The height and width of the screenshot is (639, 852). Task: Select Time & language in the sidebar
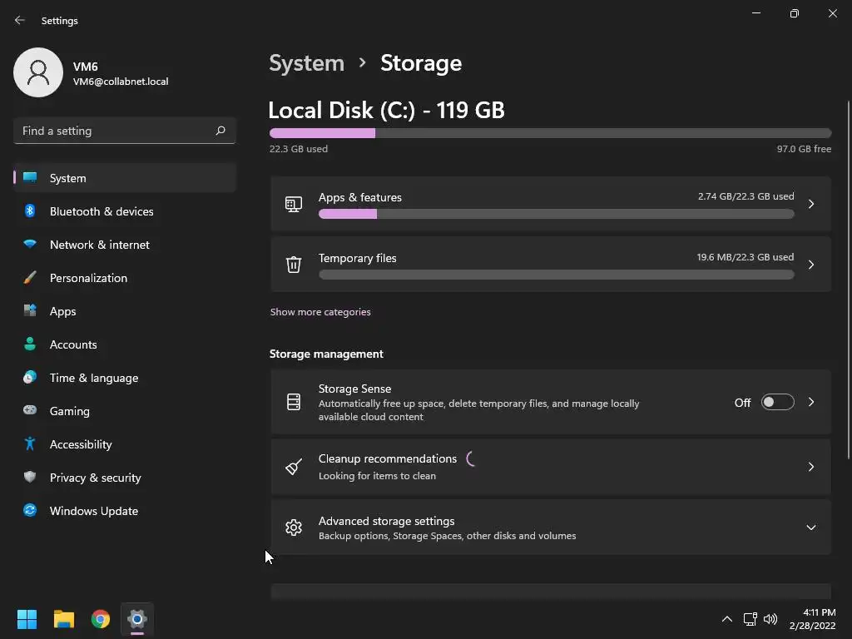[93, 378]
